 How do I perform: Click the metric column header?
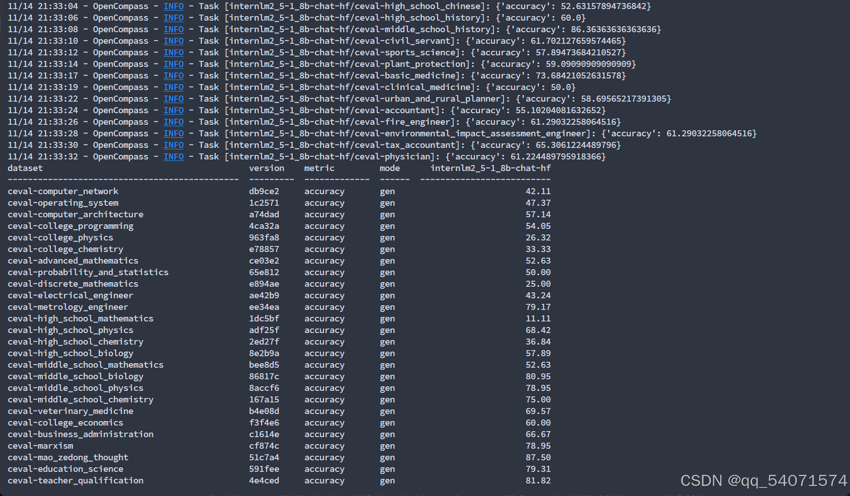click(x=319, y=168)
